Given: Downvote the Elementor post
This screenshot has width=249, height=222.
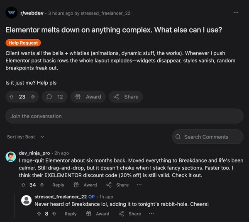Looking at the screenshot, I should [32, 97].
